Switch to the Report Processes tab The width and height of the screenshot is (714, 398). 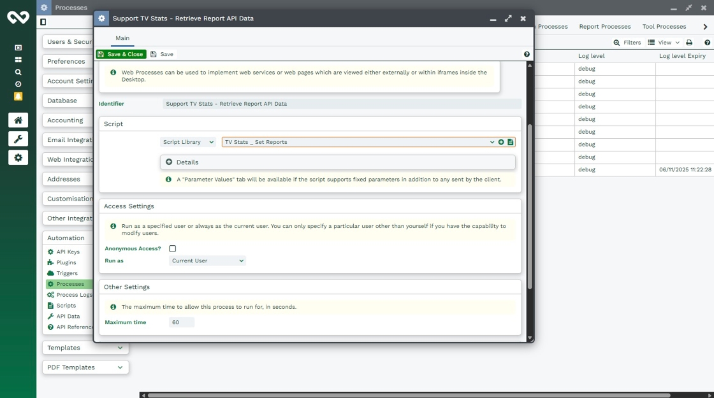[x=604, y=27]
